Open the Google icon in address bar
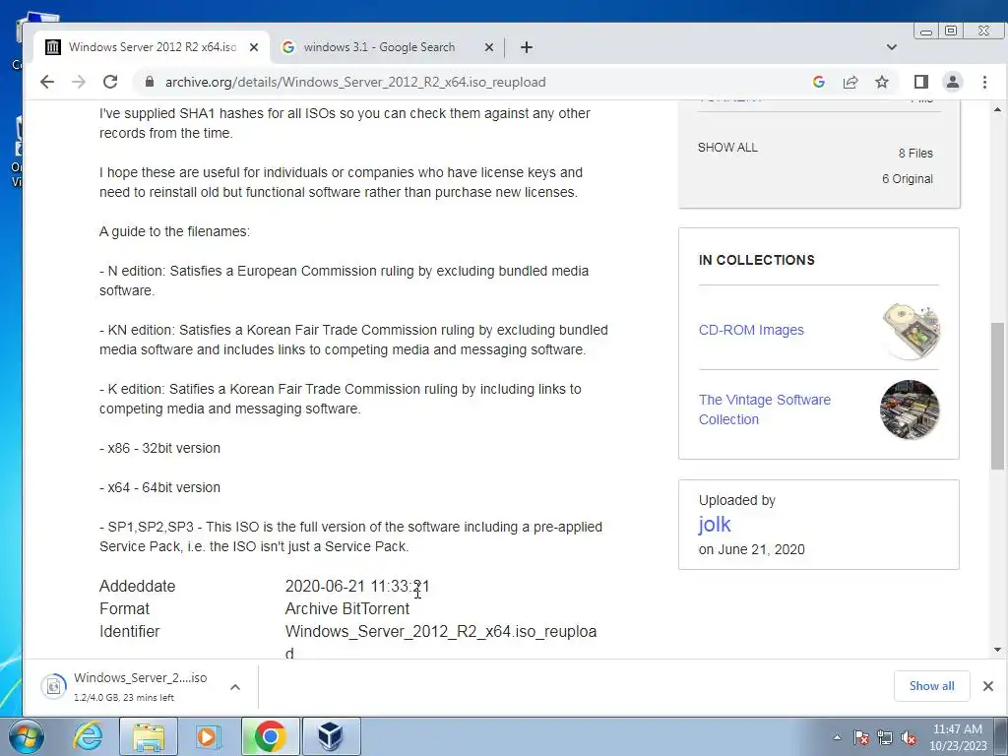Image resolution: width=1008 pixels, height=756 pixels. tap(818, 82)
